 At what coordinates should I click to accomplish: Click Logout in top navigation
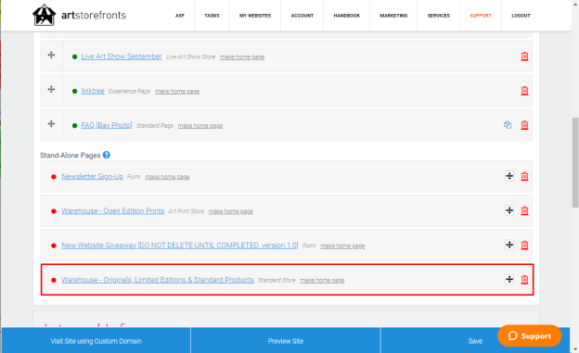[521, 16]
